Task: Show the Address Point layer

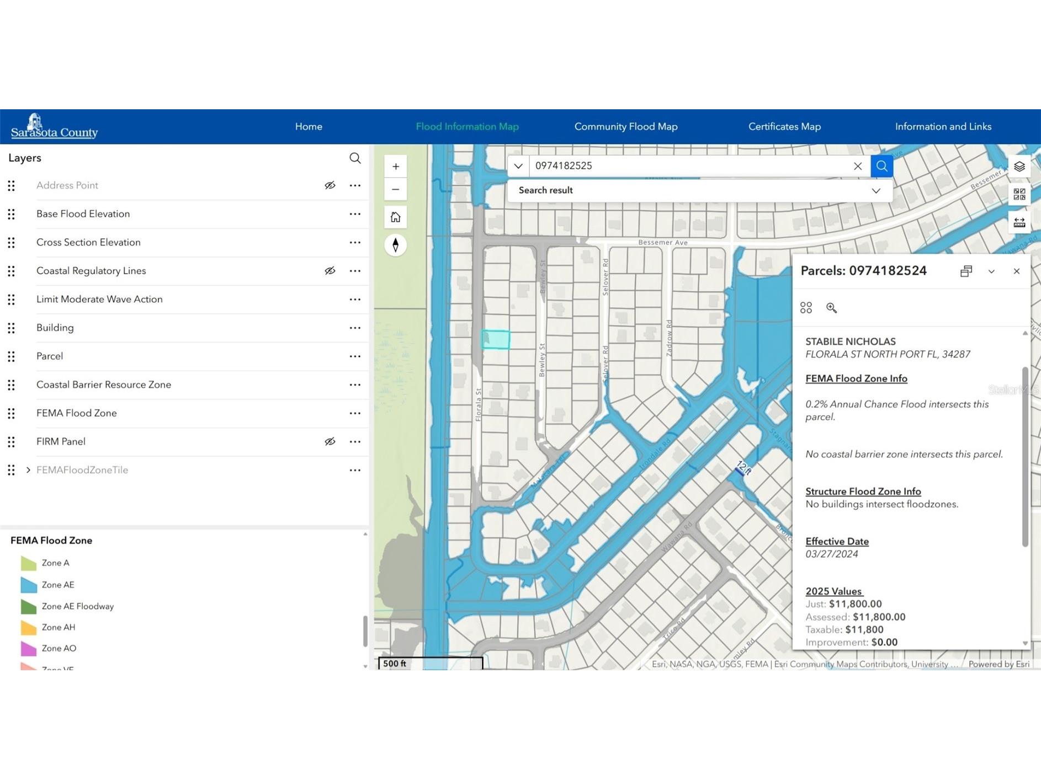Action: [330, 185]
